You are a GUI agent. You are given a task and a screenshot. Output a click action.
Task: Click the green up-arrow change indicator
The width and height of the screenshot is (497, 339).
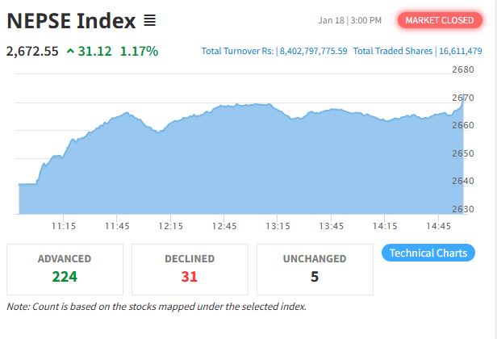(70, 51)
